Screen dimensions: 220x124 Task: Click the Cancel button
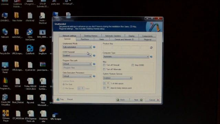(x=152, y=100)
